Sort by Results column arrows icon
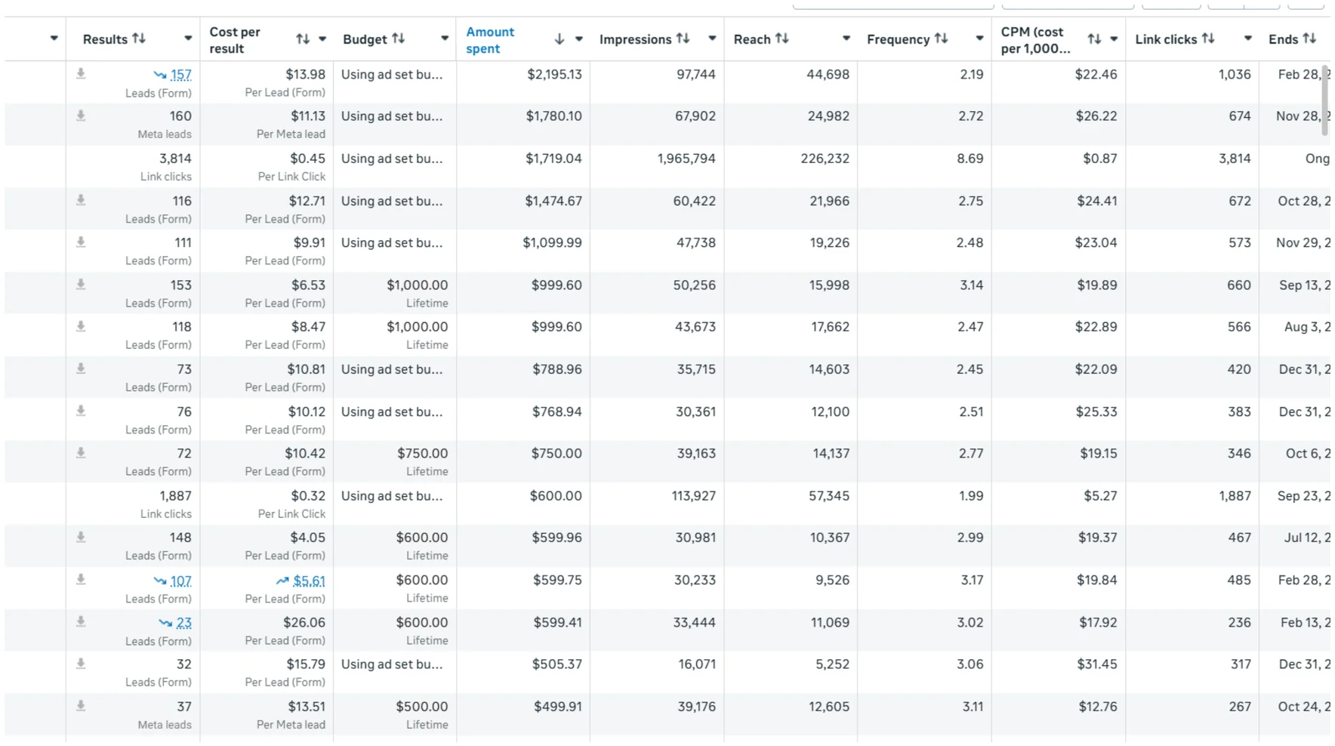Screen dimensions: 1335x746 (139, 39)
